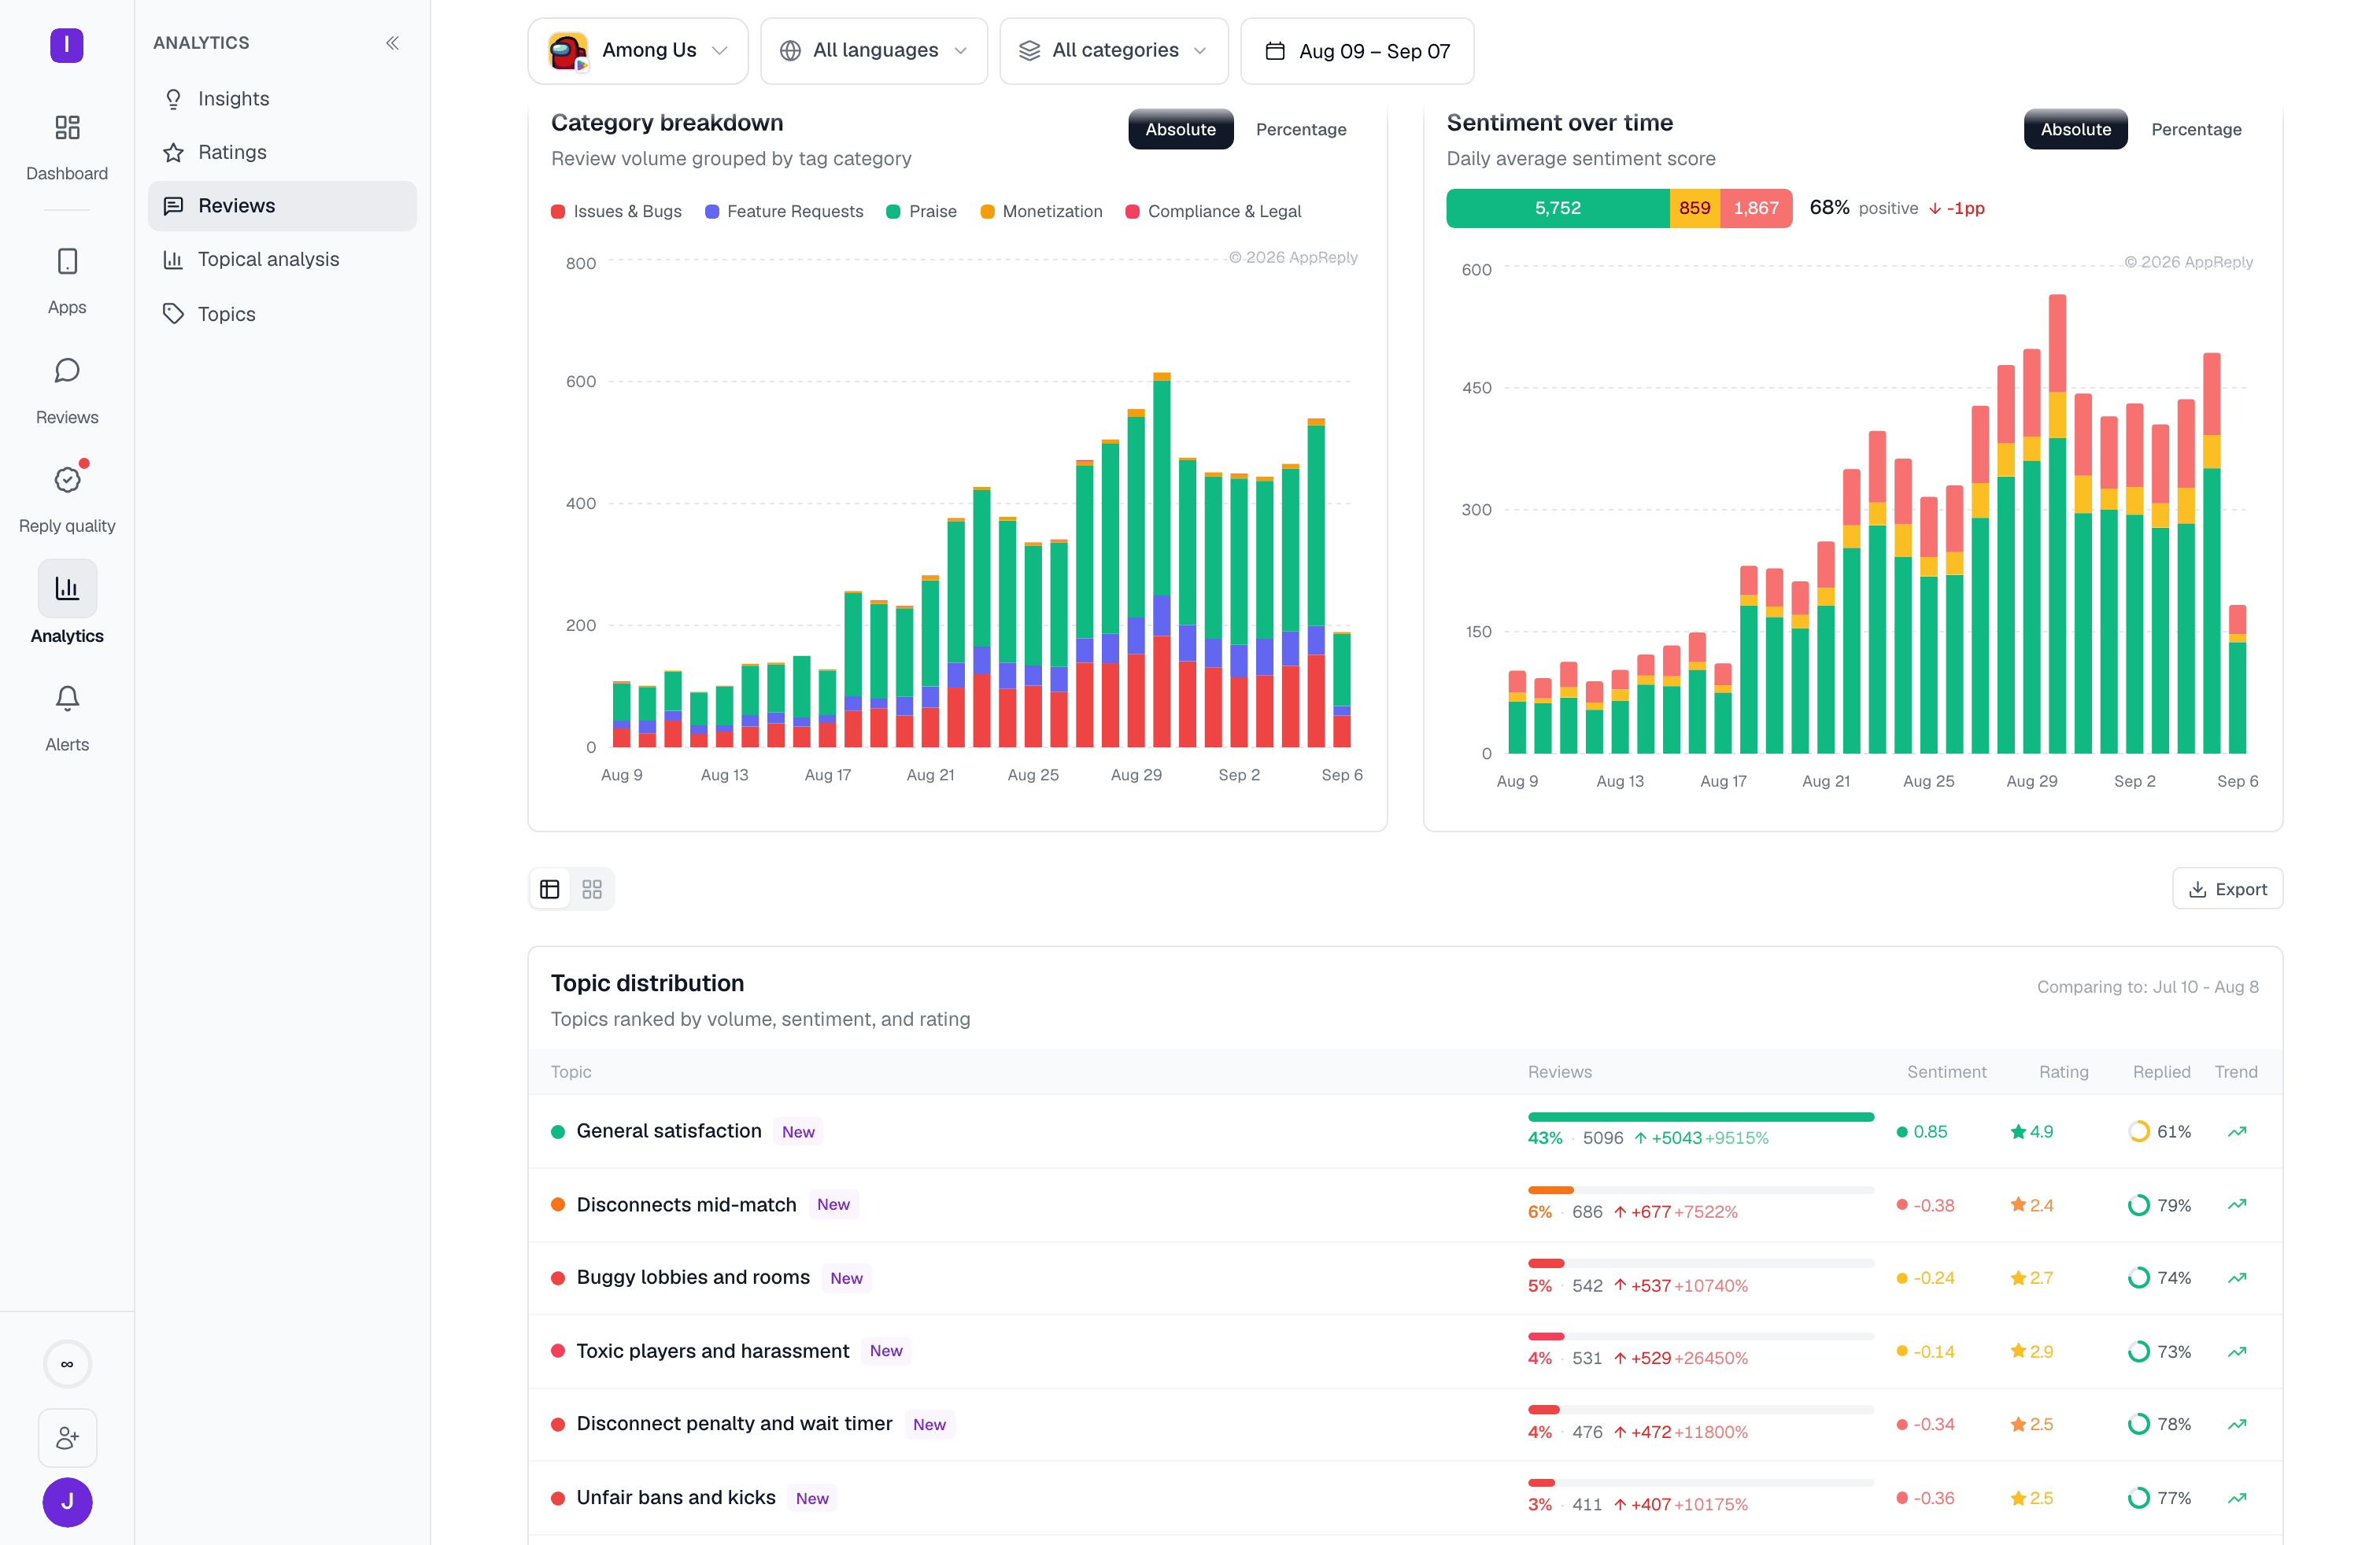The width and height of the screenshot is (2380, 1545).
Task: Open the All languages dropdown
Action: coord(874,51)
